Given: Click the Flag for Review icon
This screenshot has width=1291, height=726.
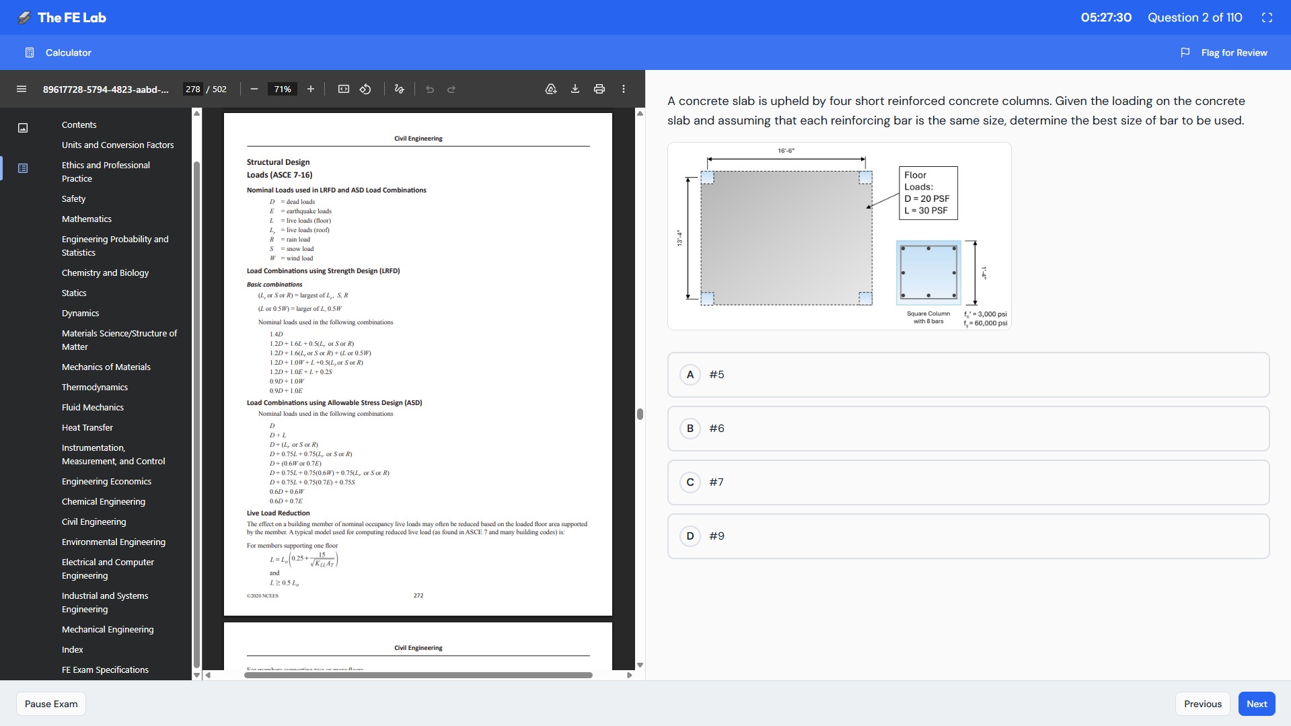Looking at the screenshot, I should coord(1185,52).
